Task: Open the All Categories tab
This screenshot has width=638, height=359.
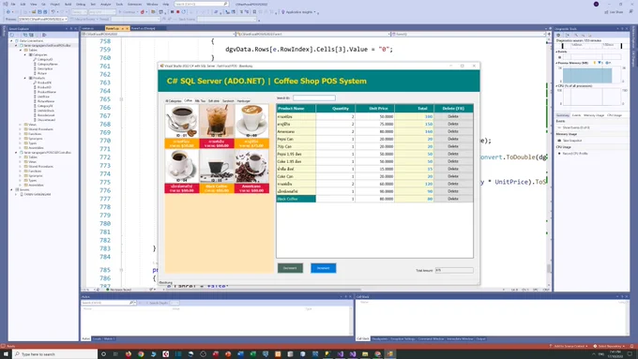Action: point(174,101)
